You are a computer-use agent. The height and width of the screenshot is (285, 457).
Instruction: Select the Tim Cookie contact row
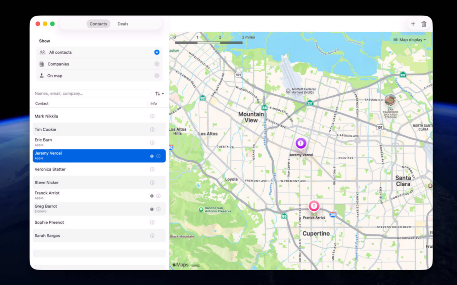pyautogui.click(x=99, y=130)
